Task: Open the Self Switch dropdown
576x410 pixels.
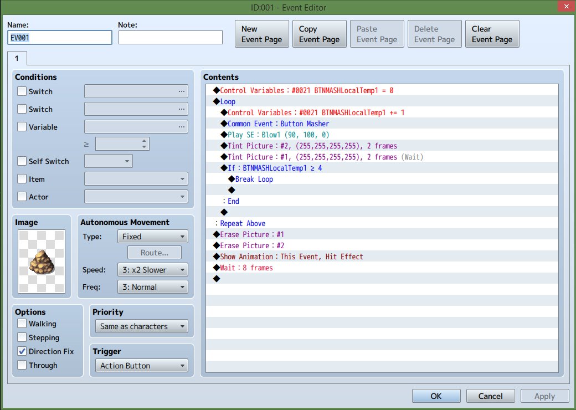Action: [x=109, y=161]
